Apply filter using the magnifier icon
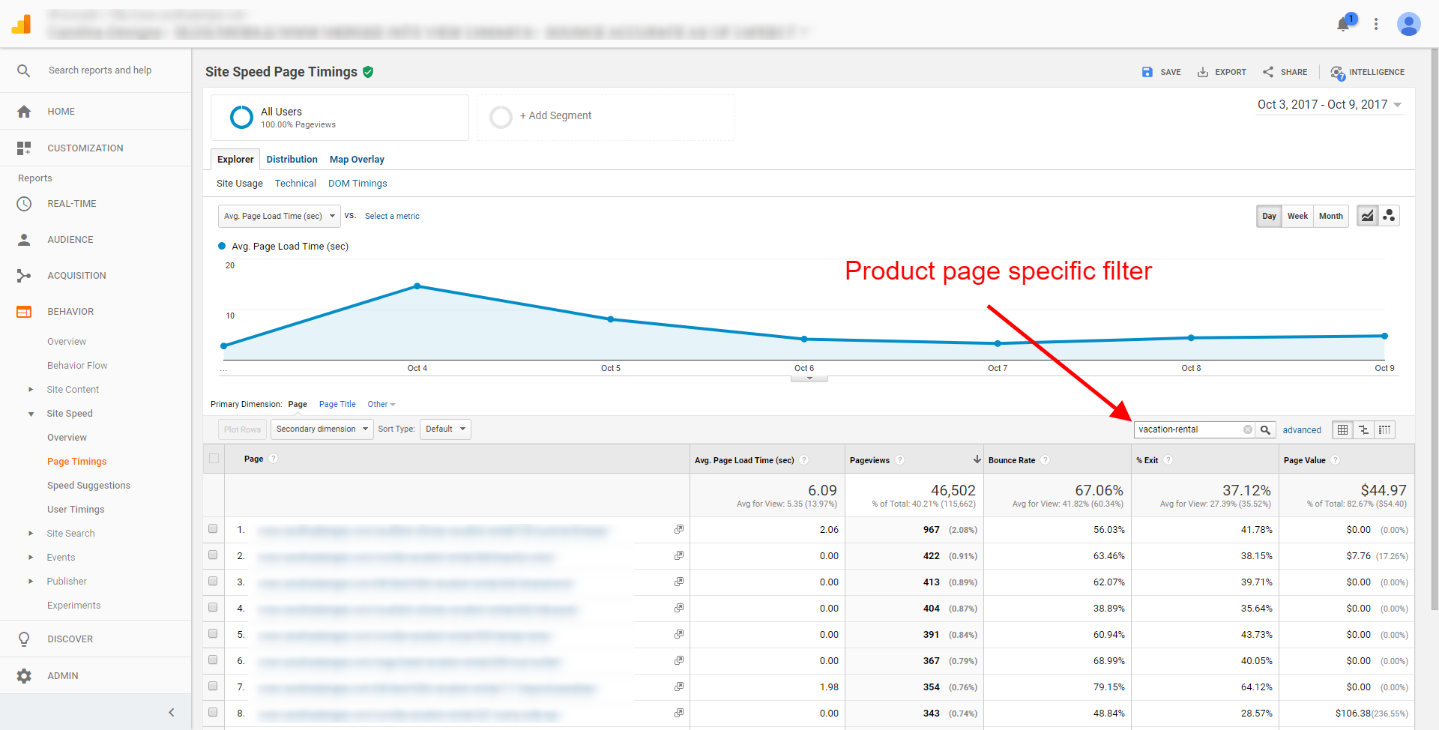Viewport: 1439px width, 730px height. point(1265,429)
